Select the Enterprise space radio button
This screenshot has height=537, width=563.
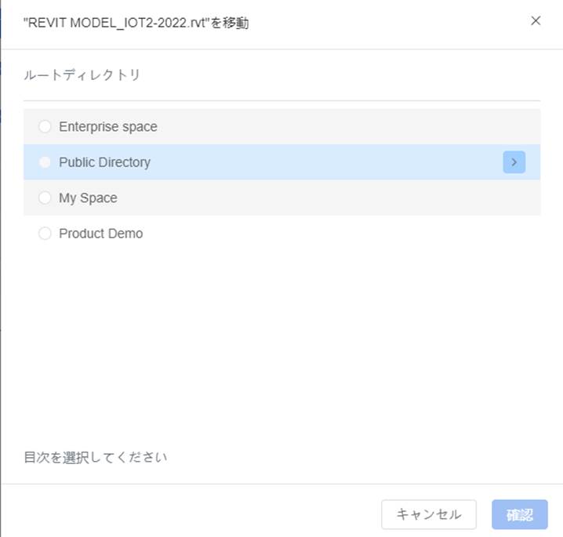[x=45, y=126]
